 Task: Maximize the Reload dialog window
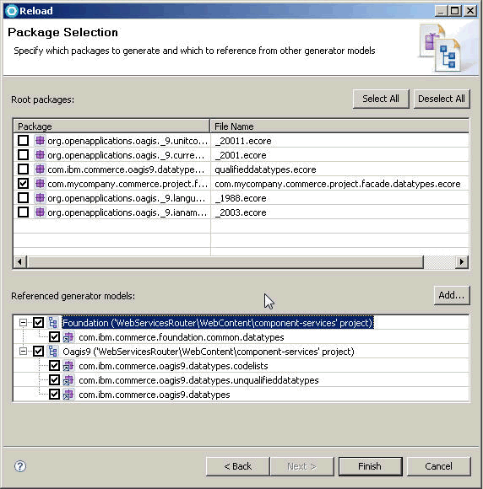click(x=455, y=11)
